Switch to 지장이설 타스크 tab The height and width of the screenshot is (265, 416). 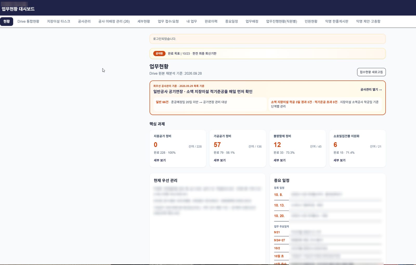tap(58, 21)
